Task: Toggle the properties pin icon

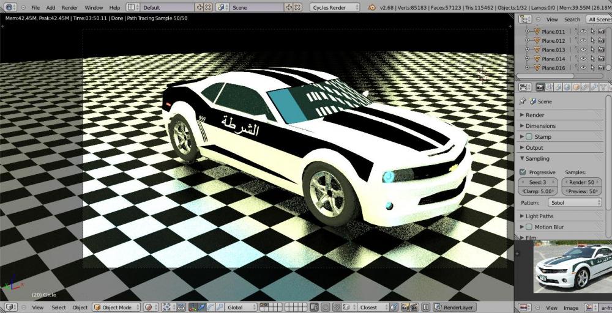Action: 523,101
